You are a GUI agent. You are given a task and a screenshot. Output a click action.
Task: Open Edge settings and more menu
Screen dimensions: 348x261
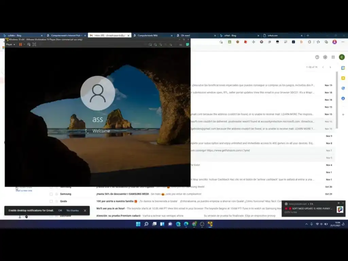point(343,42)
